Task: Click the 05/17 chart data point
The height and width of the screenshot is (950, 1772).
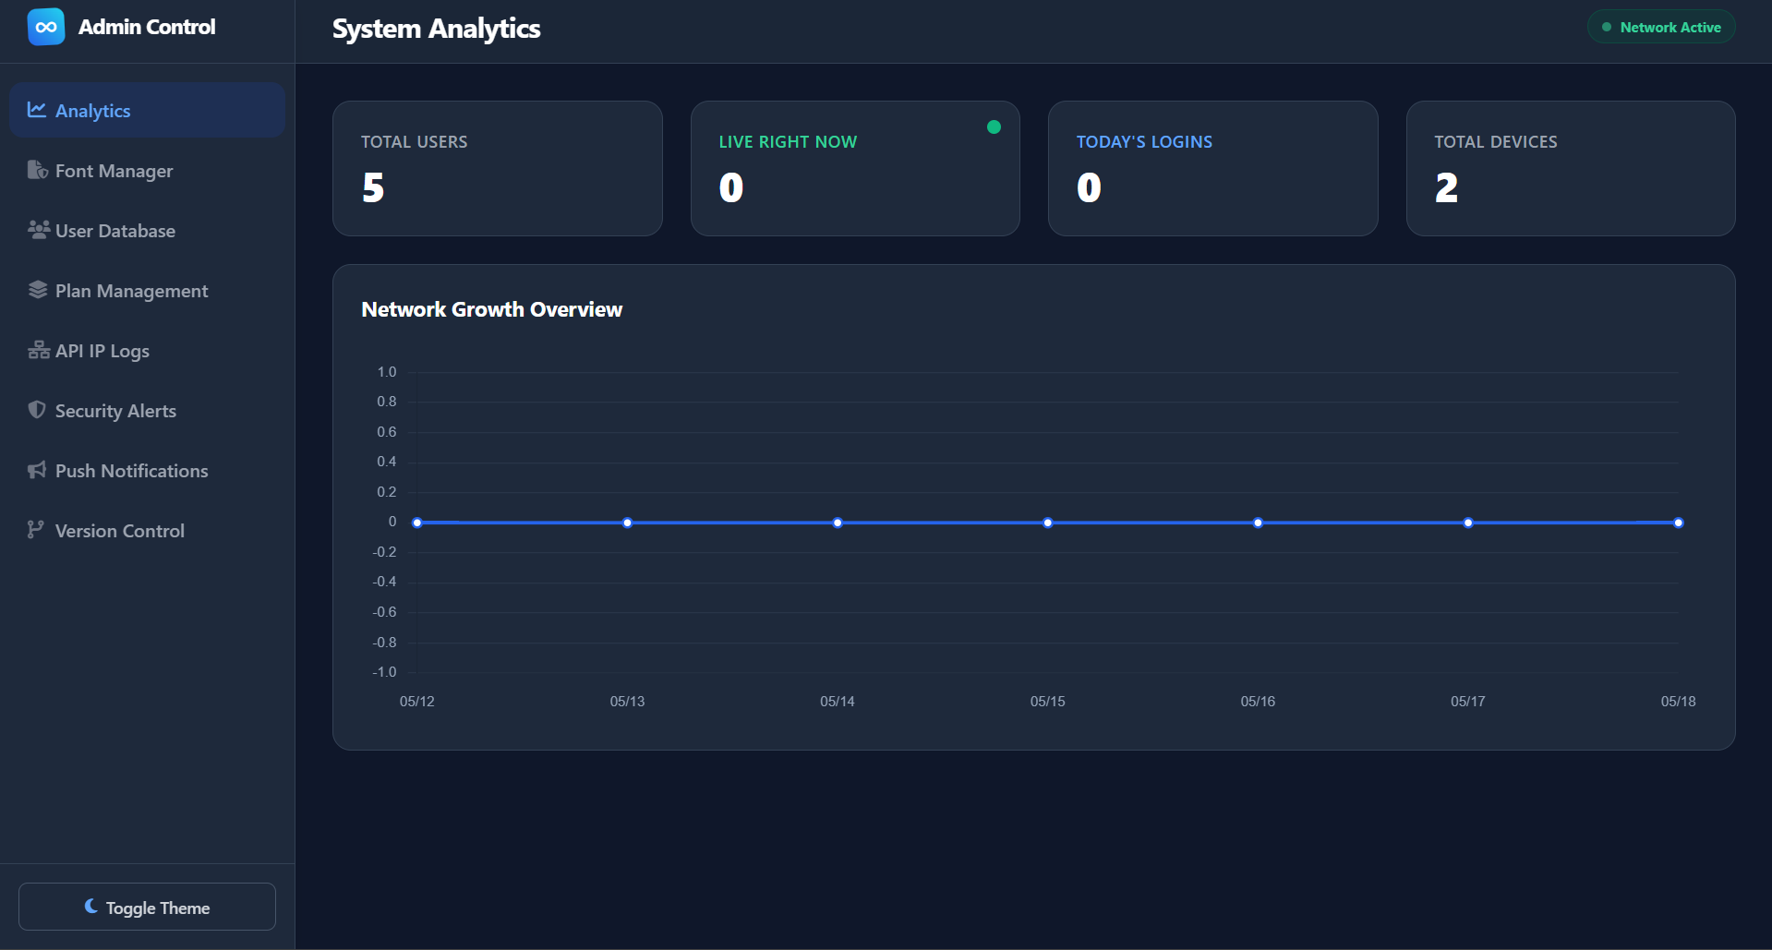Action: coord(1468,523)
